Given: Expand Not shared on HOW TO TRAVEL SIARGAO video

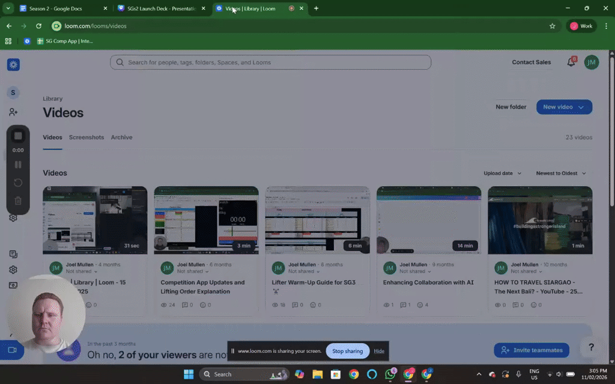Looking at the screenshot, I should 526,271.
